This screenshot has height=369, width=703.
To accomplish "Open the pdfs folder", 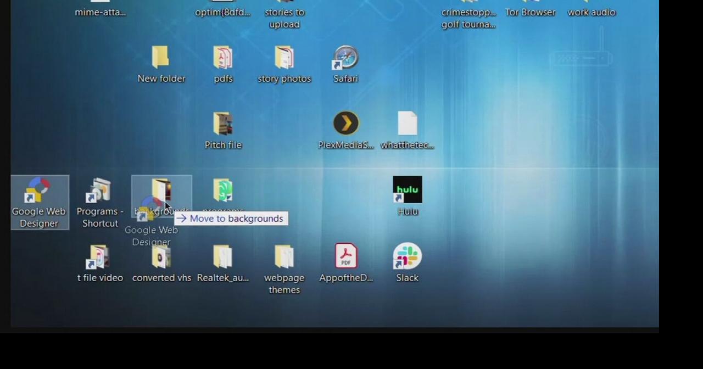I will (223, 58).
